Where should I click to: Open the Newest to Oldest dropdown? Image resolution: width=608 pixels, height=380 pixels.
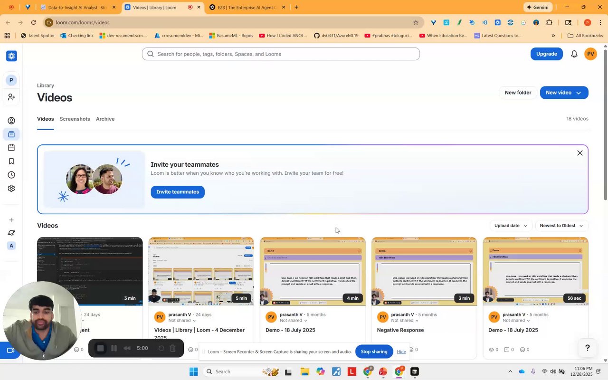561,226
